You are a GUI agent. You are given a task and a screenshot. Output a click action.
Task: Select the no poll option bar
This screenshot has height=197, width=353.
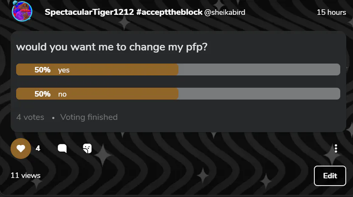pyautogui.click(x=178, y=94)
